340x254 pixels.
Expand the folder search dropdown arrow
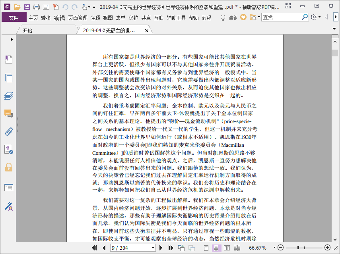259,17
